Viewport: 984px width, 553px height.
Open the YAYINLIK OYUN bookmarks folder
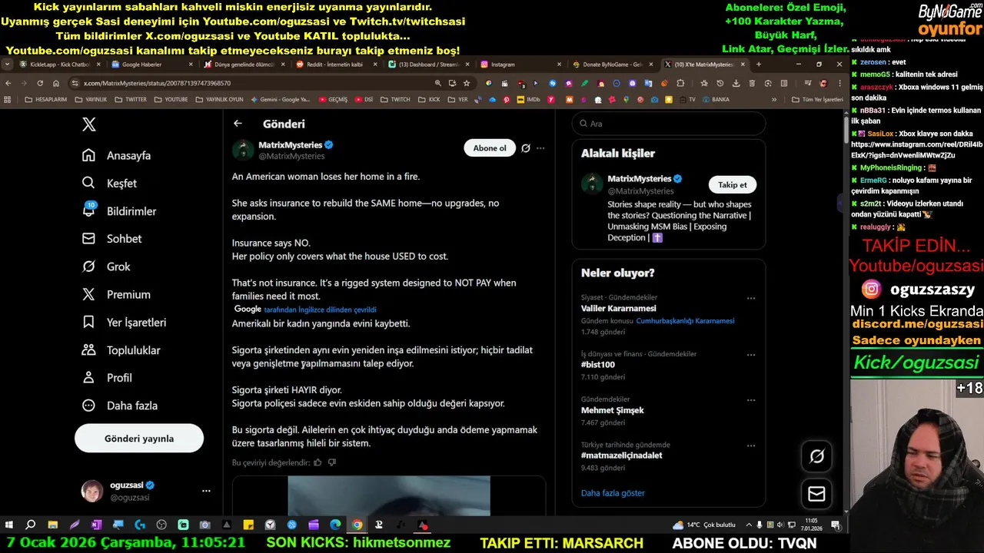coord(219,99)
